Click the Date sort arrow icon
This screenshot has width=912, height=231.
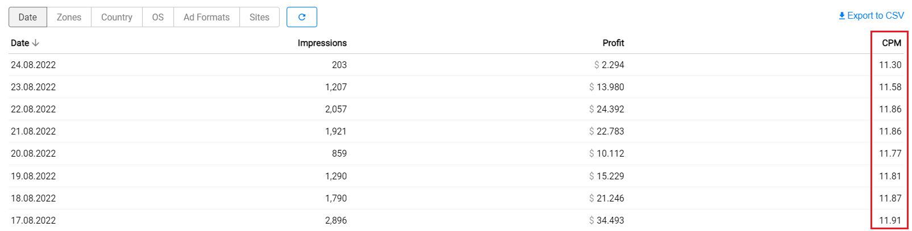36,43
